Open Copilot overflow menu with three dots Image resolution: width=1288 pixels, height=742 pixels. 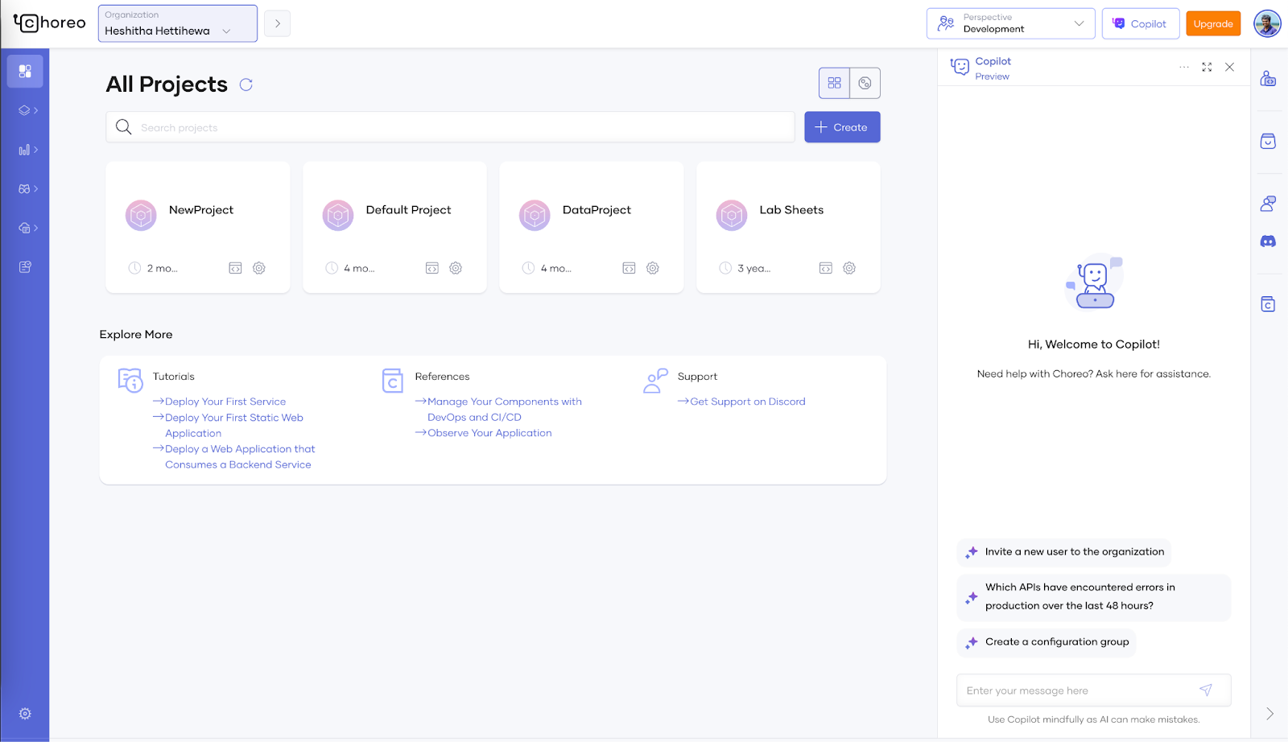click(x=1183, y=67)
